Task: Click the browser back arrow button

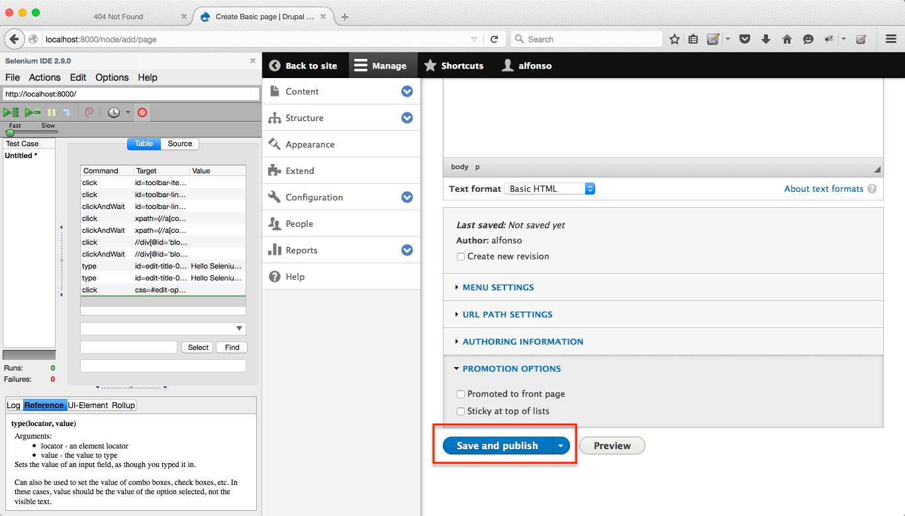Action: (14, 39)
